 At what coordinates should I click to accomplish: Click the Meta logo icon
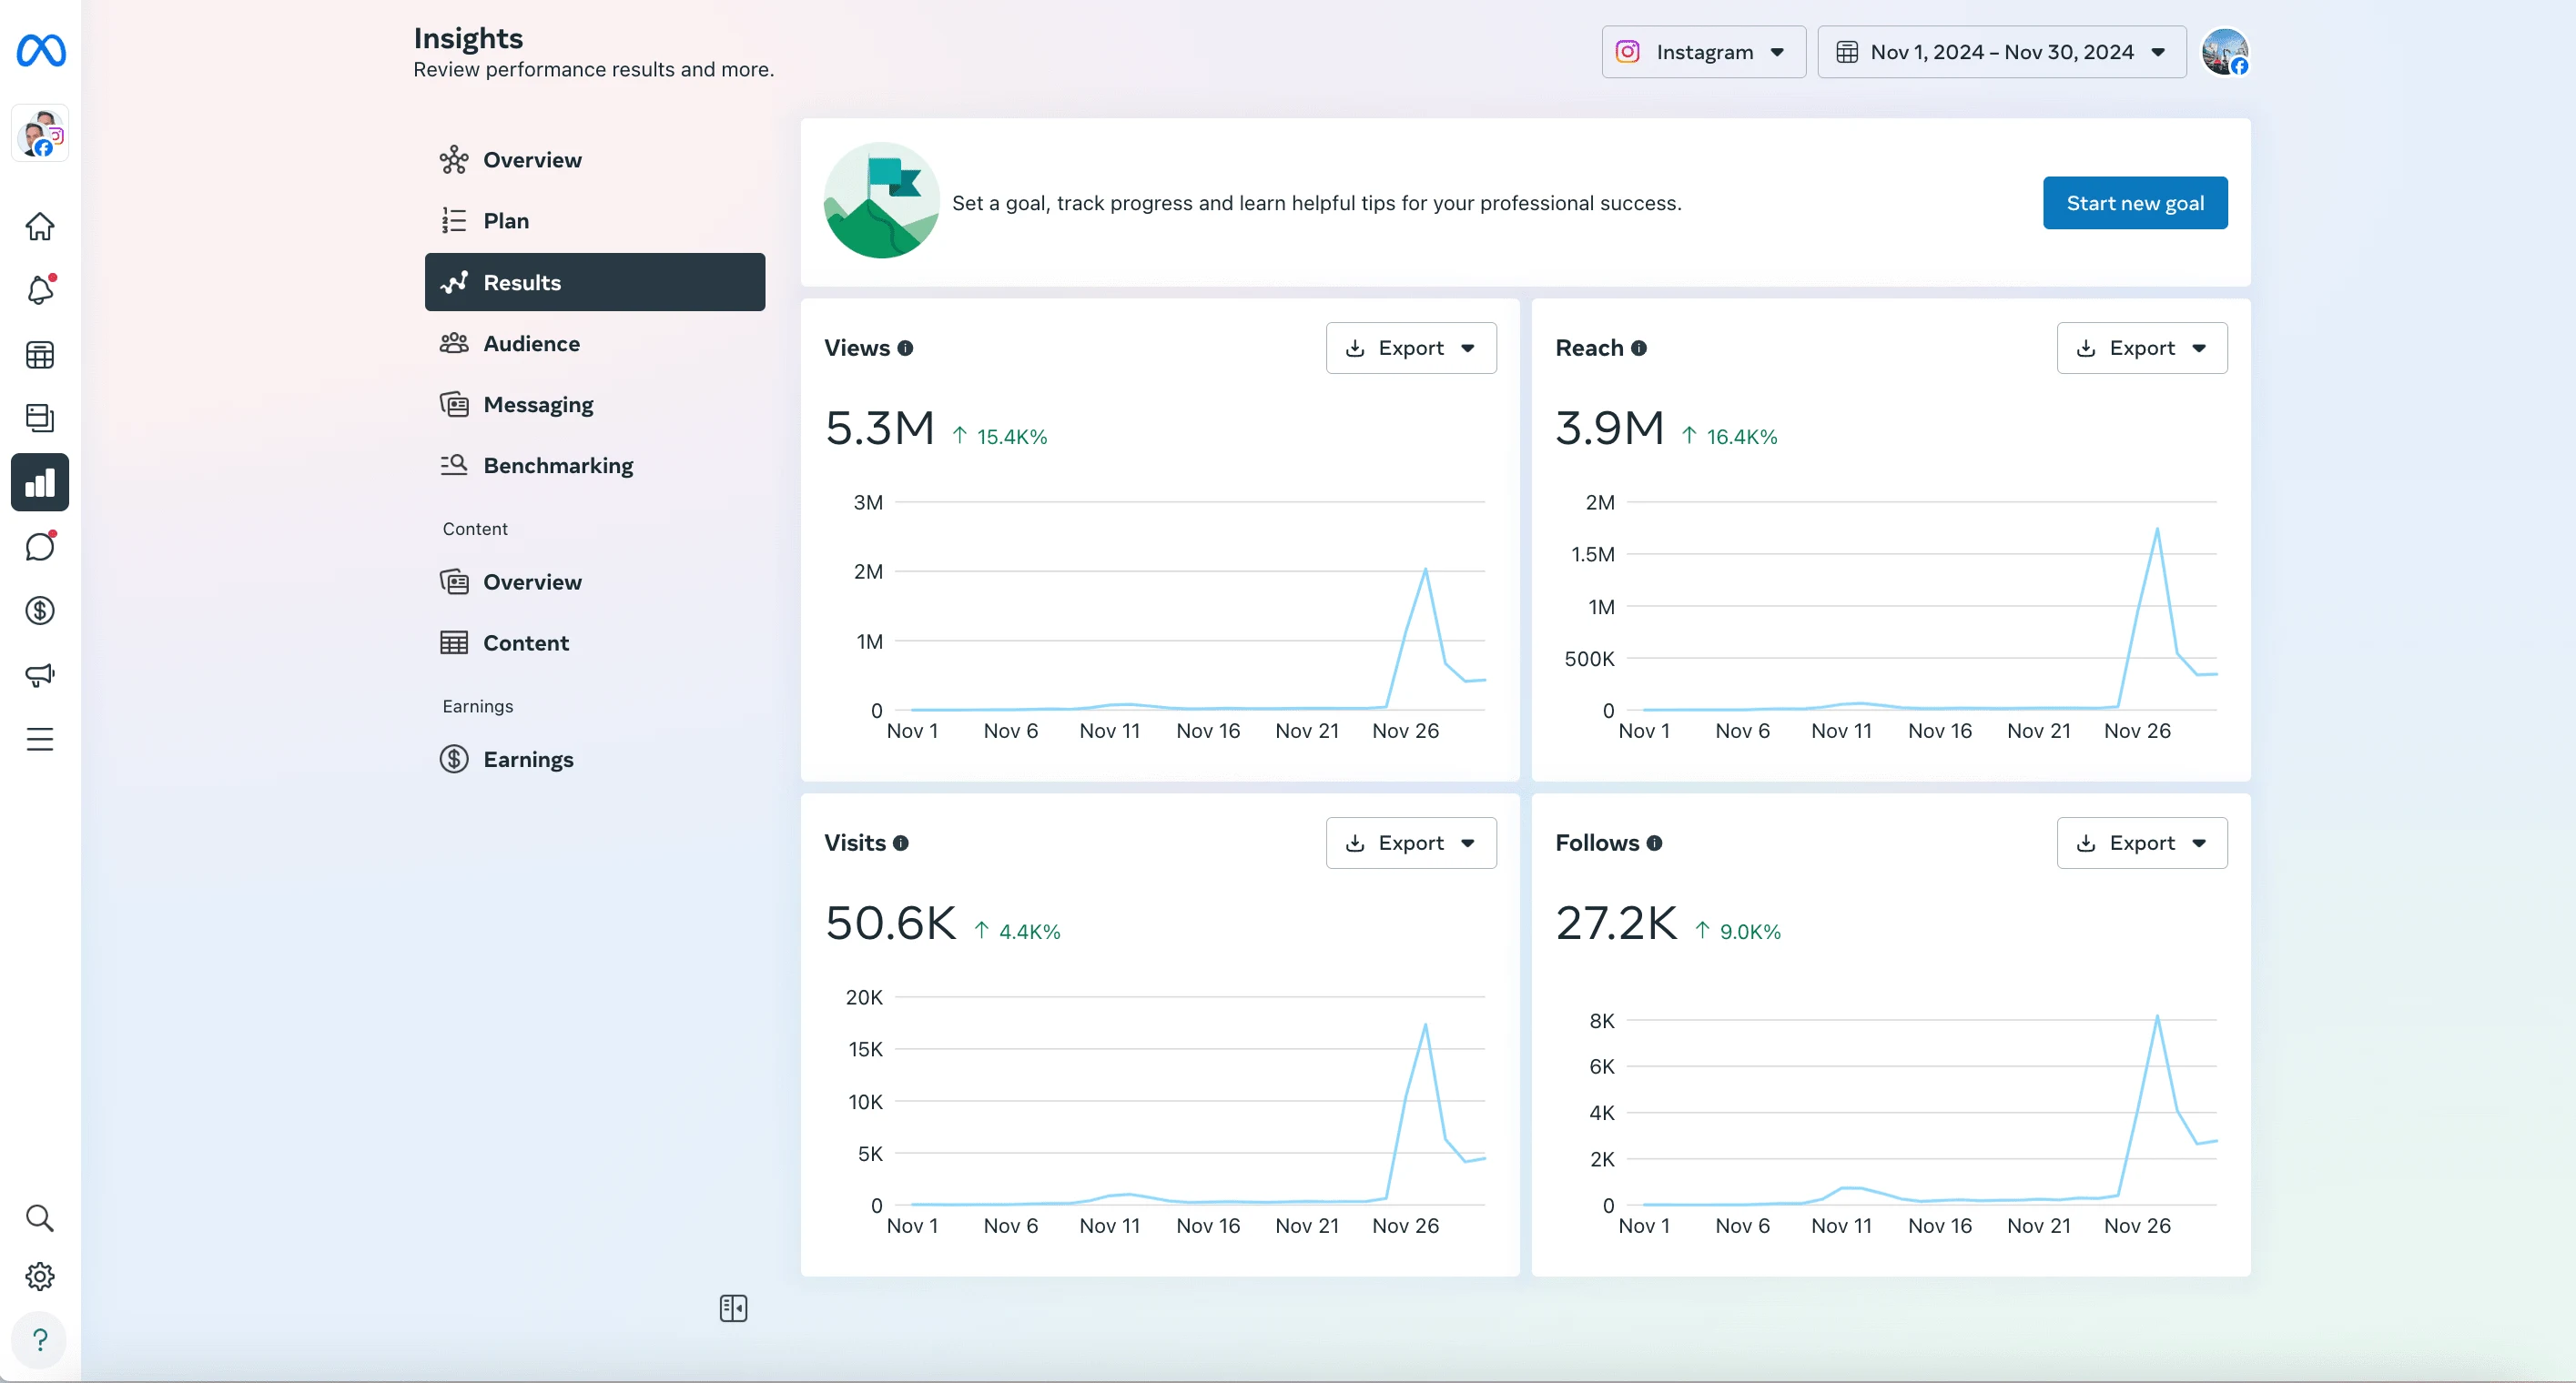point(41,50)
